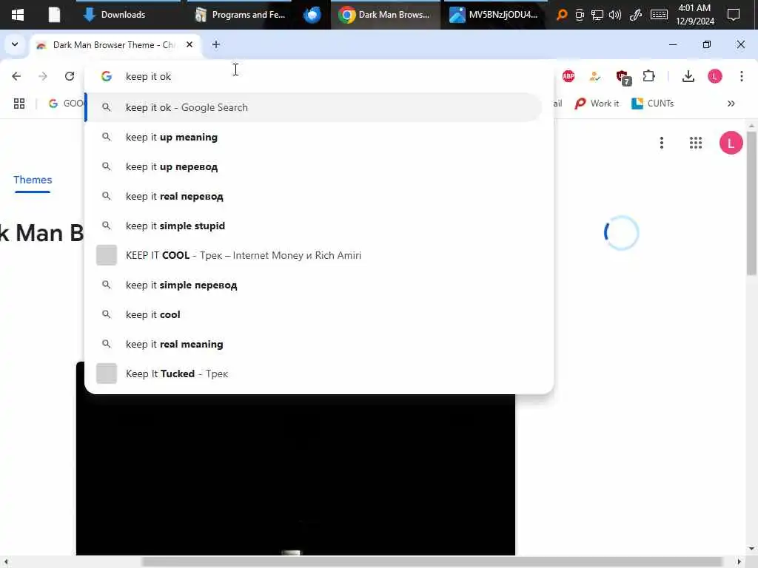Image resolution: width=758 pixels, height=568 pixels.
Task: Select keep it cool suggestion
Action: [313, 314]
